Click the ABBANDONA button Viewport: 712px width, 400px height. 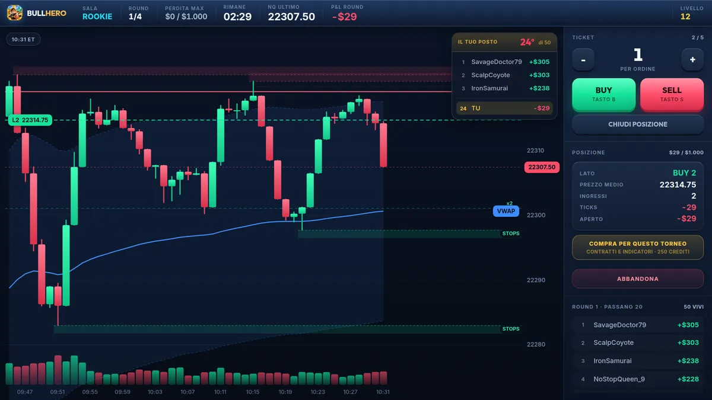(638, 279)
